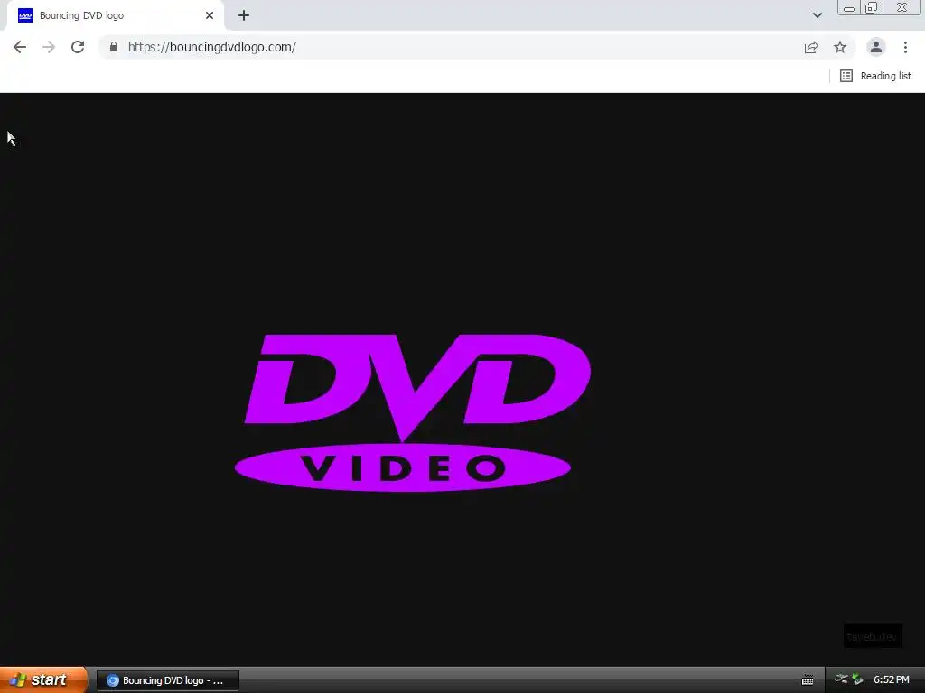Click the green shield tray icon
Screen dimensions: 925x693
pyautogui.click(x=857, y=679)
